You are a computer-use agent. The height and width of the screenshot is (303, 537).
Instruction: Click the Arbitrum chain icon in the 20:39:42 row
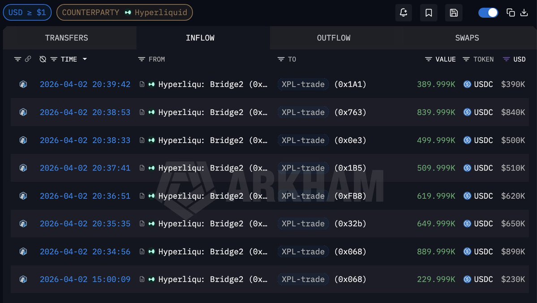[23, 84]
